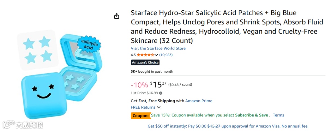Click the watermark logo at bottom left
This screenshot has width=331, height=131.
(x=23, y=125)
